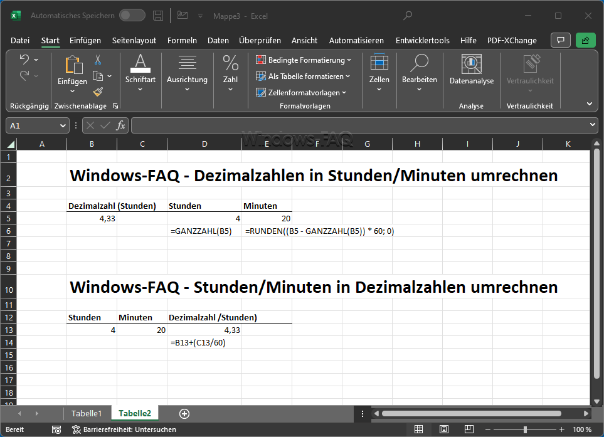604x437 pixels.
Task: Open the Ausrichtung alignment group
Action: coord(187,73)
